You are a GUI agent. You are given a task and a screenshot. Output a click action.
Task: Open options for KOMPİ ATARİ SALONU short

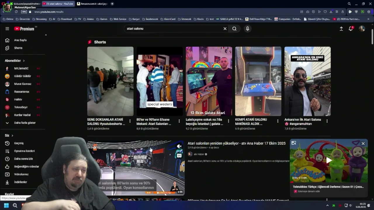click(278, 121)
